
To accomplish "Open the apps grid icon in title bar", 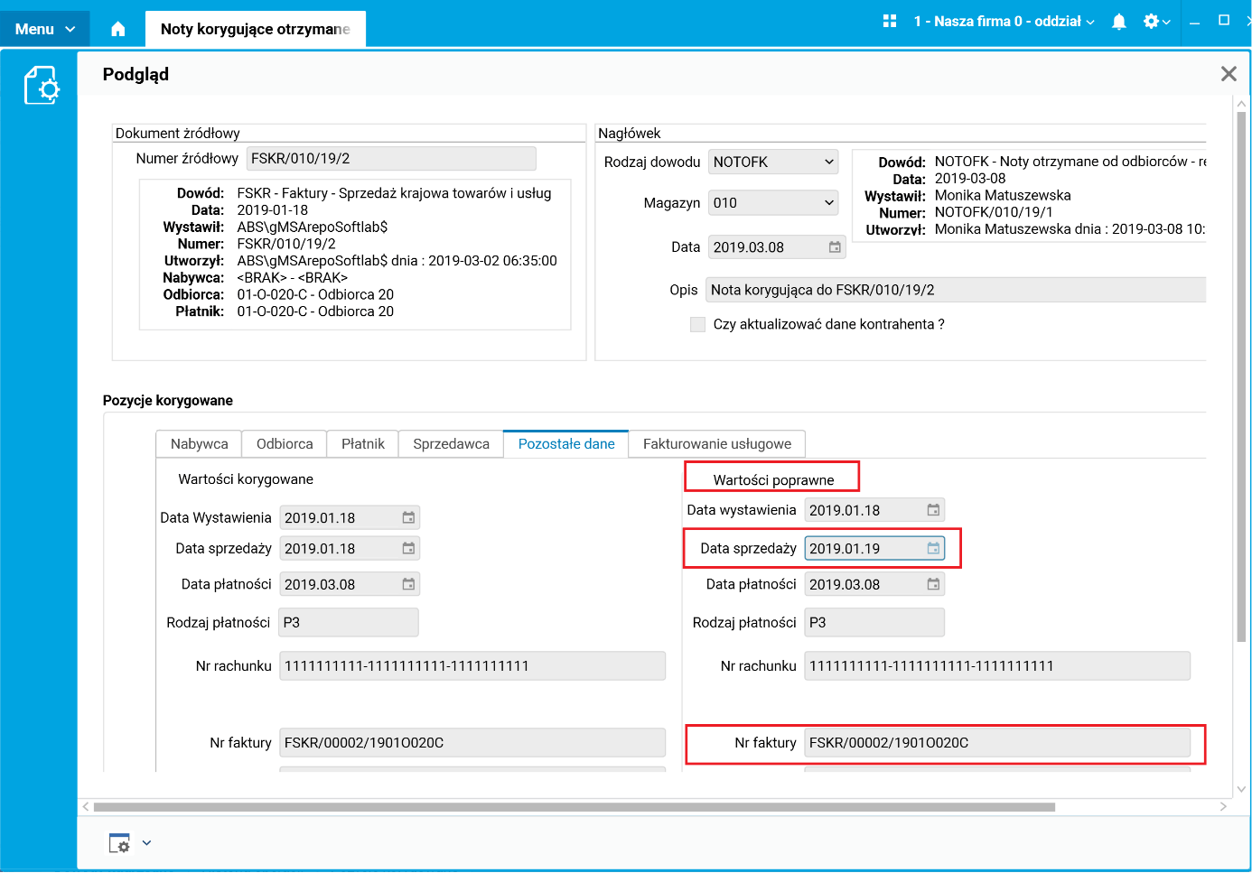I will tap(890, 21).
